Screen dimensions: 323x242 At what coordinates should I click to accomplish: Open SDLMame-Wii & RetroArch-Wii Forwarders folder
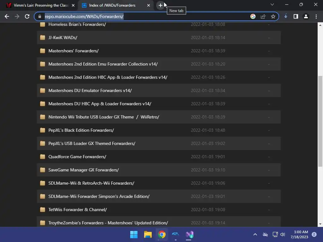tap(91, 183)
